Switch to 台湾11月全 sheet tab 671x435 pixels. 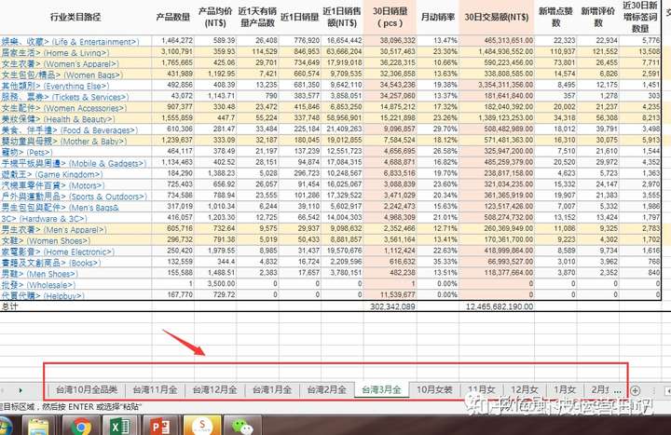pos(155,389)
